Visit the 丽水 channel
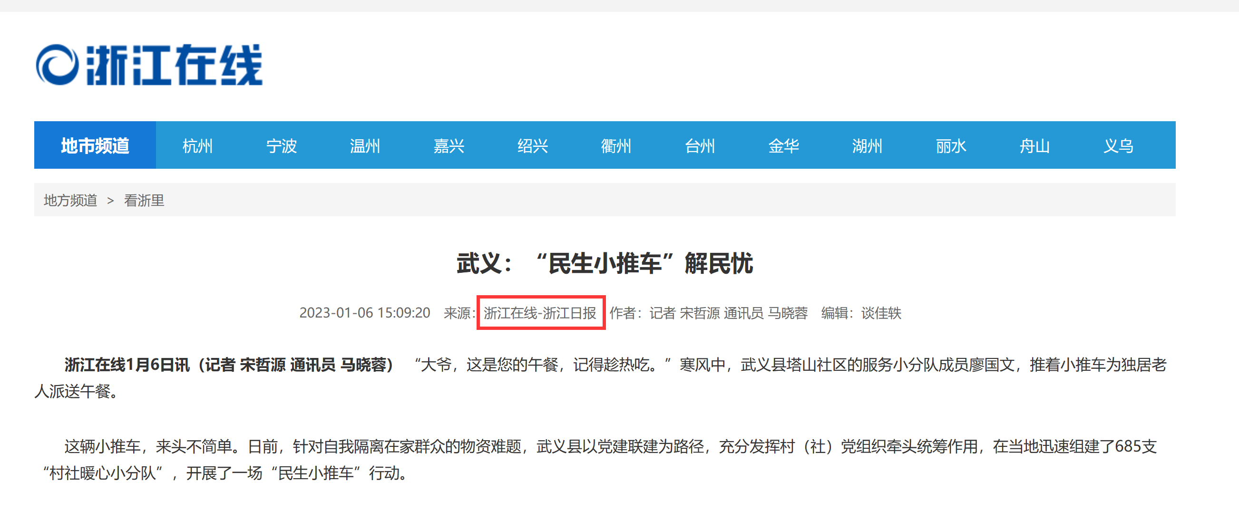Viewport: 1239px width, 511px height. (x=951, y=145)
